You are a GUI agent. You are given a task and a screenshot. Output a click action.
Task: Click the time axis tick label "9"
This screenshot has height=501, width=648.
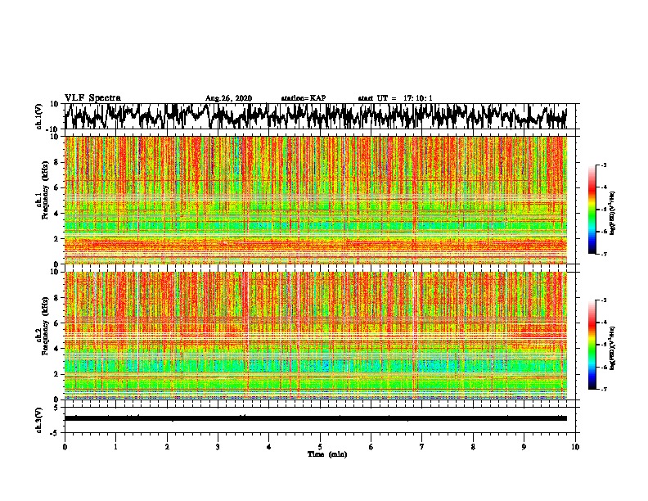coord(524,447)
